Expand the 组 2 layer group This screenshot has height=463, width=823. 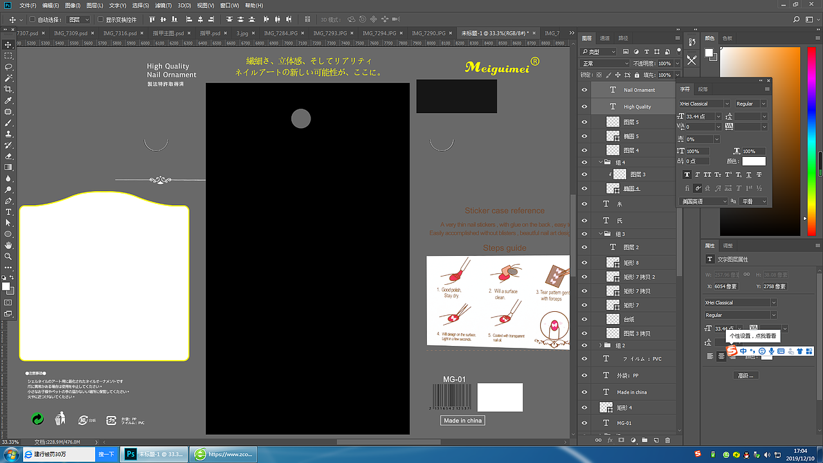(601, 345)
